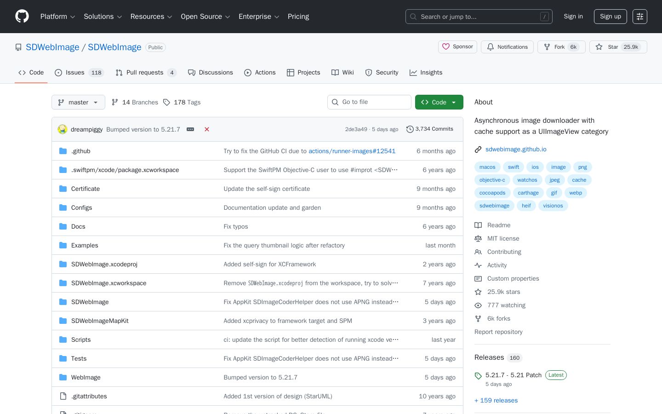Open the Insights tab
Image resolution: width=662 pixels, height=414 pixels.
pyautogui.click(x=426, y=73)
